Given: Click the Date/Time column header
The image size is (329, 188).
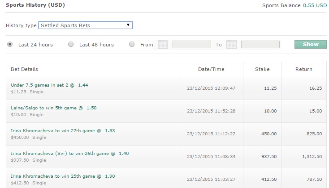Looking at the screenshot, I should (x=211, y=69).
